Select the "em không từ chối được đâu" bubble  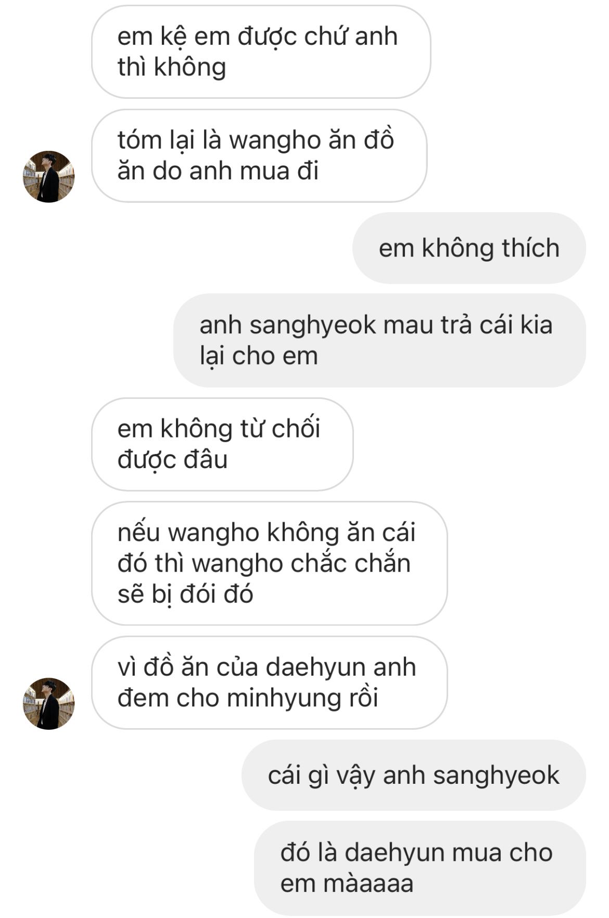pyautogui.click(x=222, y=444)
